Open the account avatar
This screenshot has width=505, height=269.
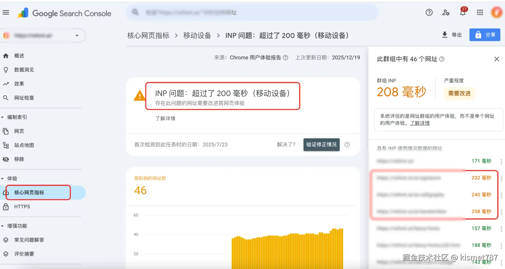497,12
